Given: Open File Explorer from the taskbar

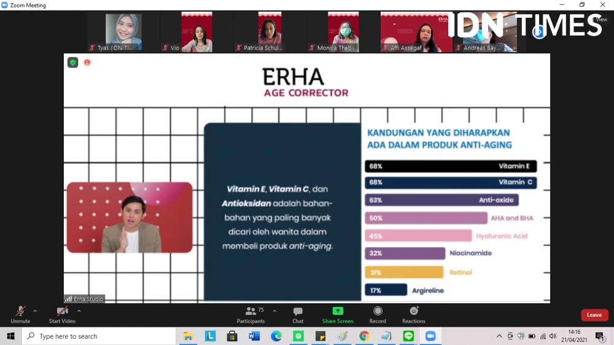Looking at the screenshot, I should coord(188,336).
